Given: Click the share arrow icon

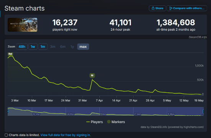Looking at the screenshot, I should (153, 8).
